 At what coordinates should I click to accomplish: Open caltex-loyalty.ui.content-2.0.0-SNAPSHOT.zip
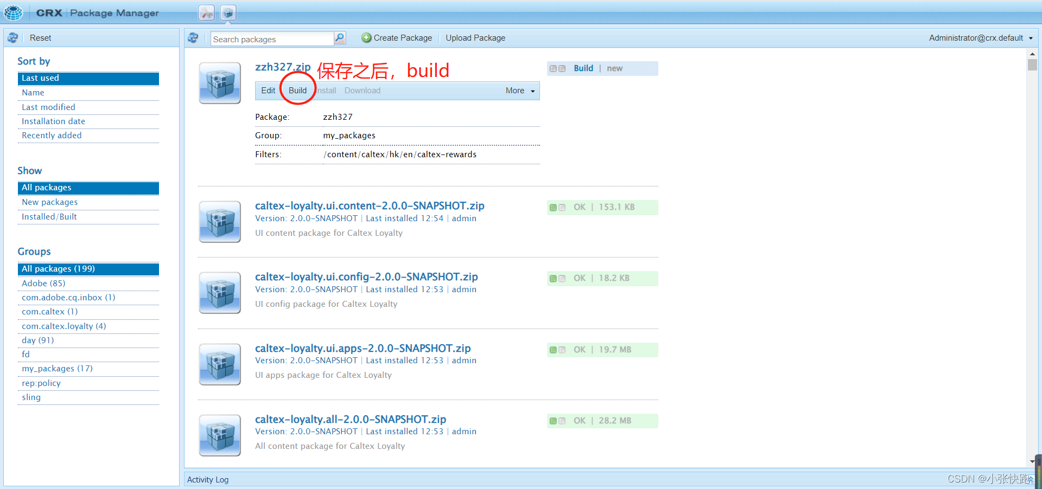[370, 206]
